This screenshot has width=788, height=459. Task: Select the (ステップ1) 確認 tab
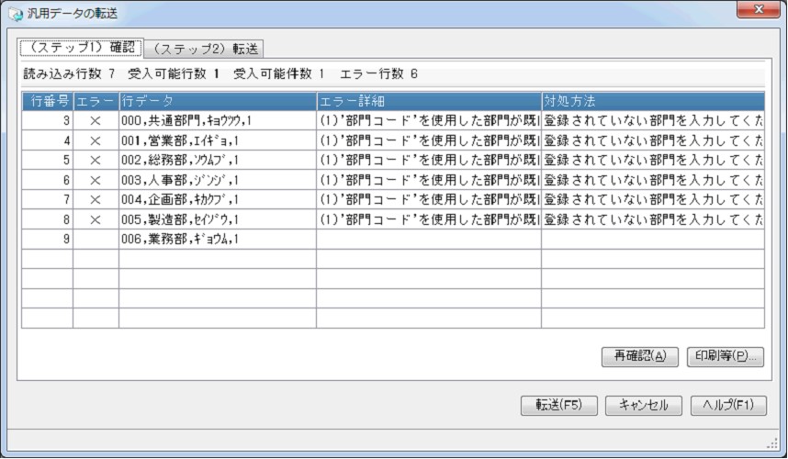(82, 47)
